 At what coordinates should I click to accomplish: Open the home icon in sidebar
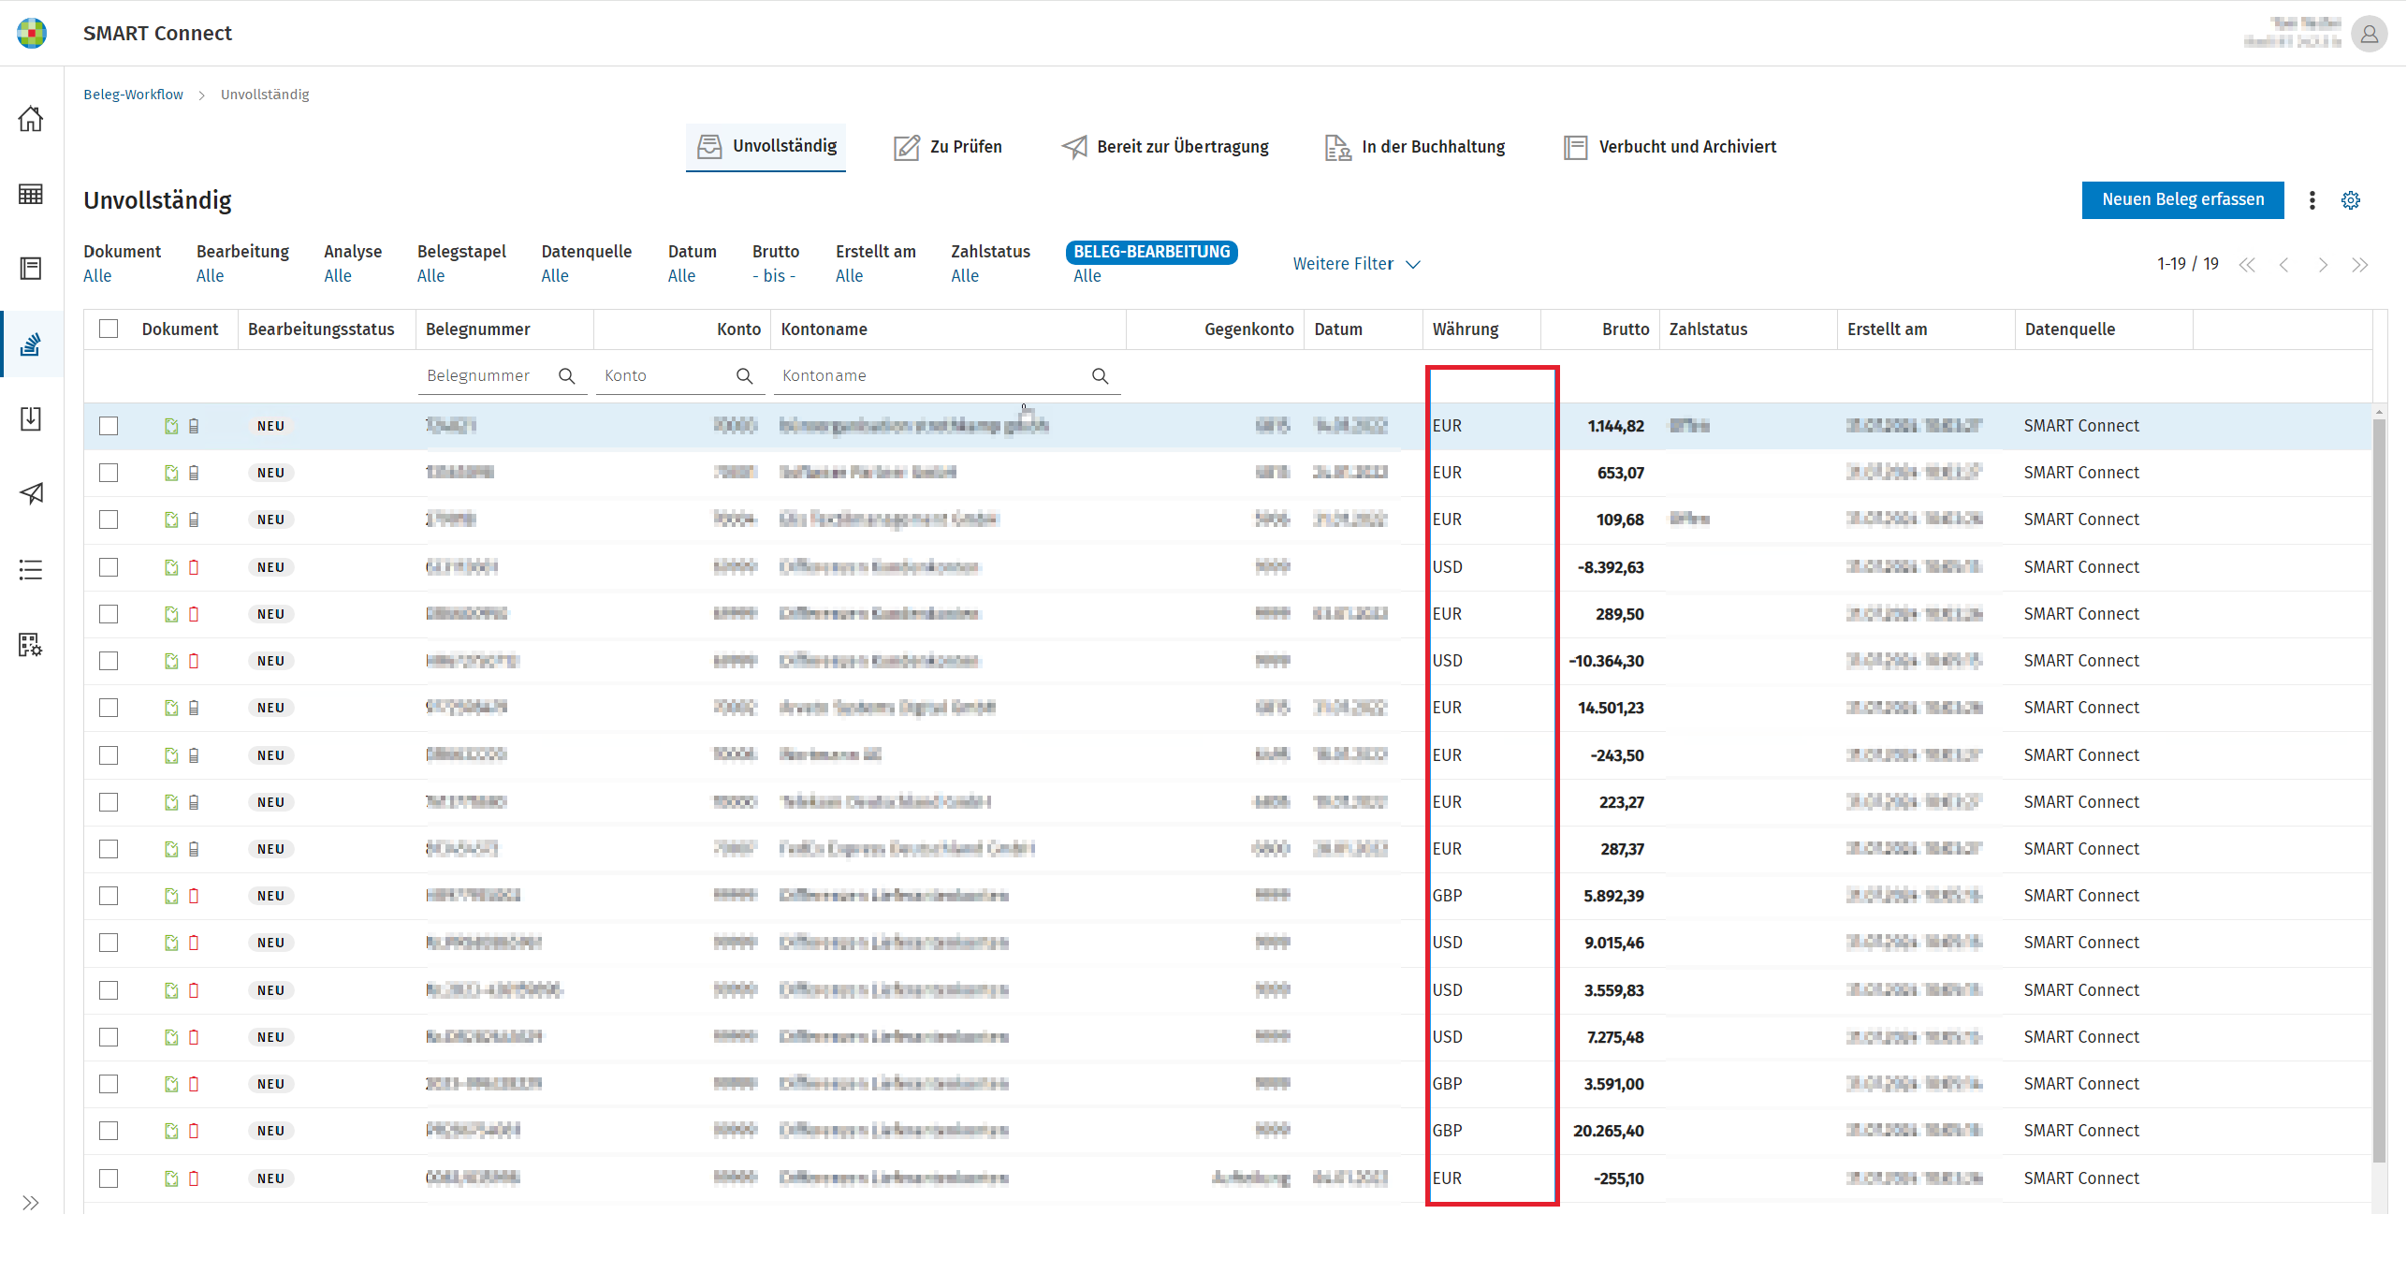[31, 119]
